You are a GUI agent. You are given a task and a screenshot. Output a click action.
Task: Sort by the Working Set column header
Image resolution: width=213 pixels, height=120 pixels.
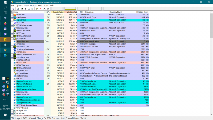click(x=71, y=12)
